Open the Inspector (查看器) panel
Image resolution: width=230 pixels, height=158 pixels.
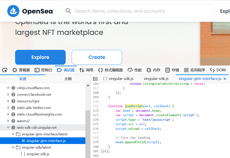tap(21, 70)
